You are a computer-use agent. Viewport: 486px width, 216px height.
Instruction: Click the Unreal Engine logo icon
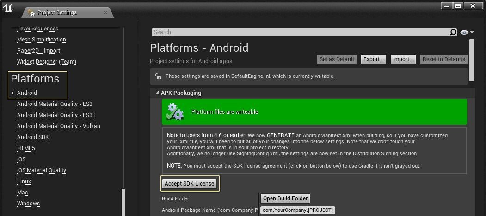[7, 8]
